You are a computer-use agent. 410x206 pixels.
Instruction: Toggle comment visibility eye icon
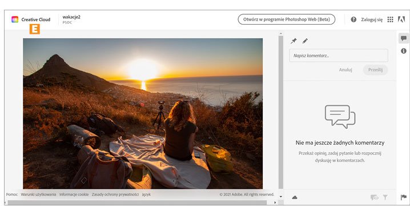point(375,197)
